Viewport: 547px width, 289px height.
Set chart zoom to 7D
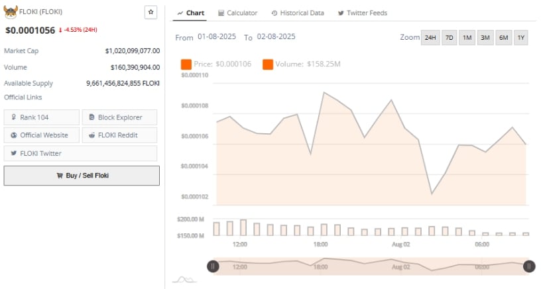(x=450, y=38)
